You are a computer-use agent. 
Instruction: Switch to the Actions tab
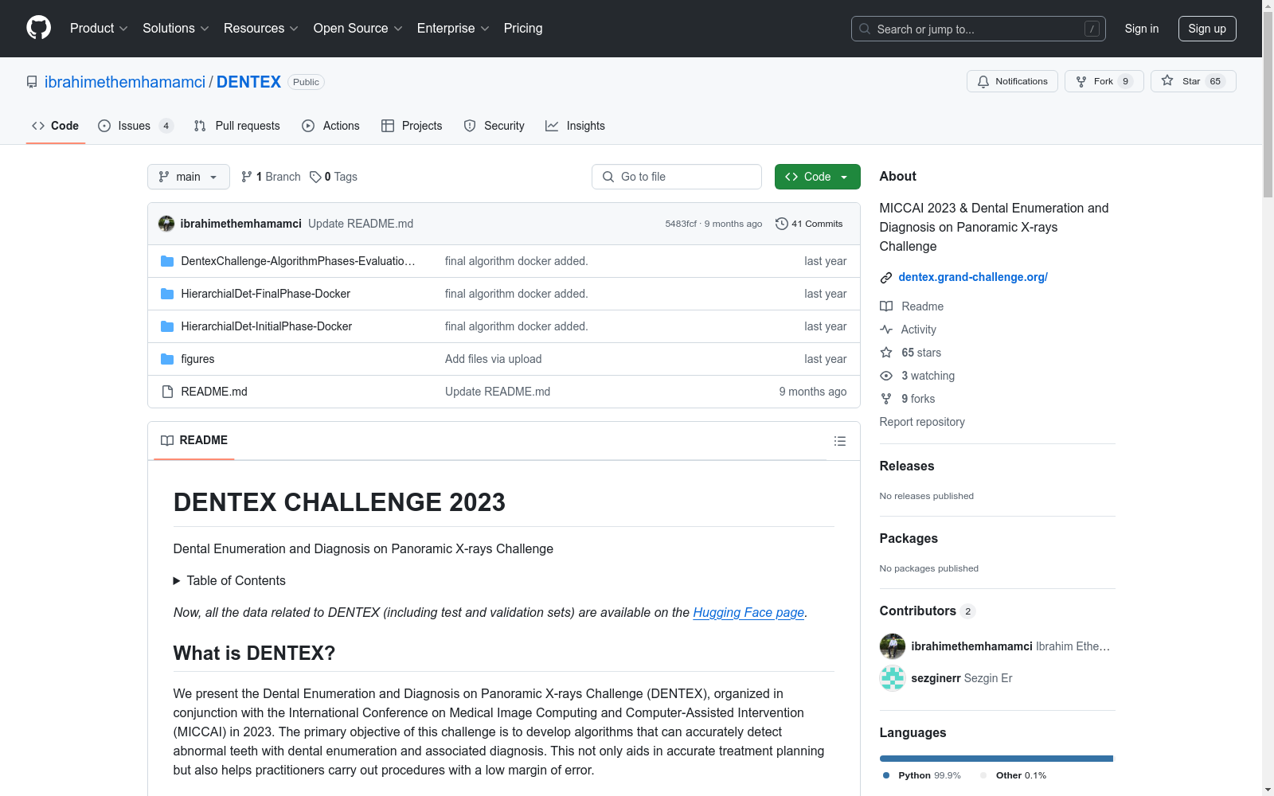tap(331, 126)
